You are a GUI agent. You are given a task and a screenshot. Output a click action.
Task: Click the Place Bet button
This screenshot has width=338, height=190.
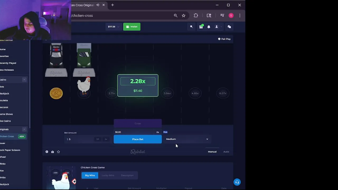pos(138,139)
